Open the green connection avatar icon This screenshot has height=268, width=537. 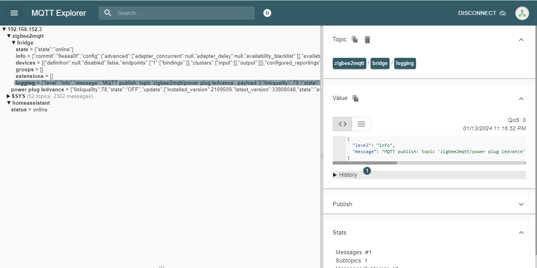coord(522,13)
